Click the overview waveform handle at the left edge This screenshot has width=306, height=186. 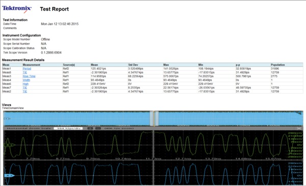pos(7,119)
